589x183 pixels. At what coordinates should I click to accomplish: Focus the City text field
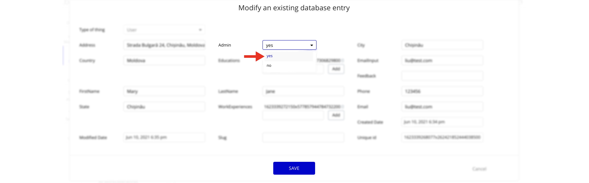pos(442,45)
